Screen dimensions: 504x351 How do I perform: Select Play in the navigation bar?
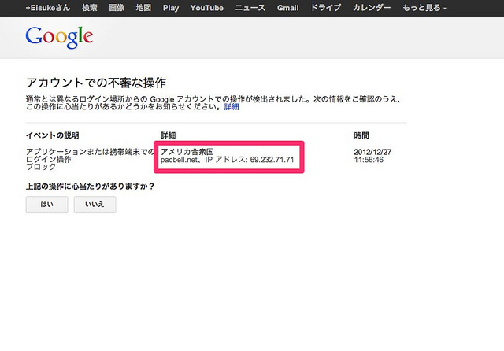(x=171, y=8)
